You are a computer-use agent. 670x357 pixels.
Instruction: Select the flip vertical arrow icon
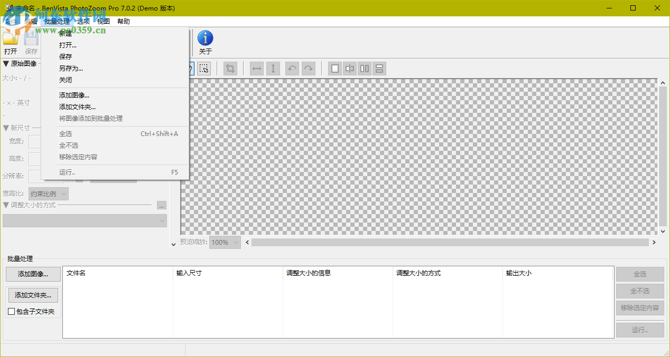tap(273, 68)
